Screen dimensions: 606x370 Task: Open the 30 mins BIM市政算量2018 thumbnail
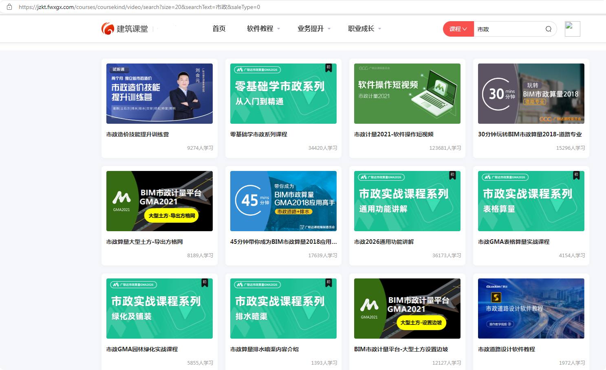[x=531, y=94]
